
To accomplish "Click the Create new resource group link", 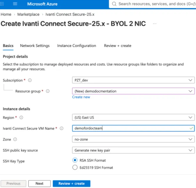I will (x=81, y=97).
